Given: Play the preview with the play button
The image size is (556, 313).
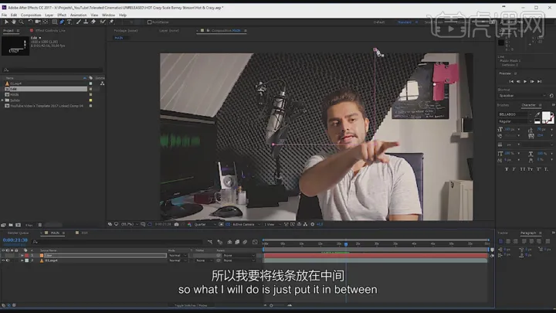Looking at the screenshot, I should point(525,82).
